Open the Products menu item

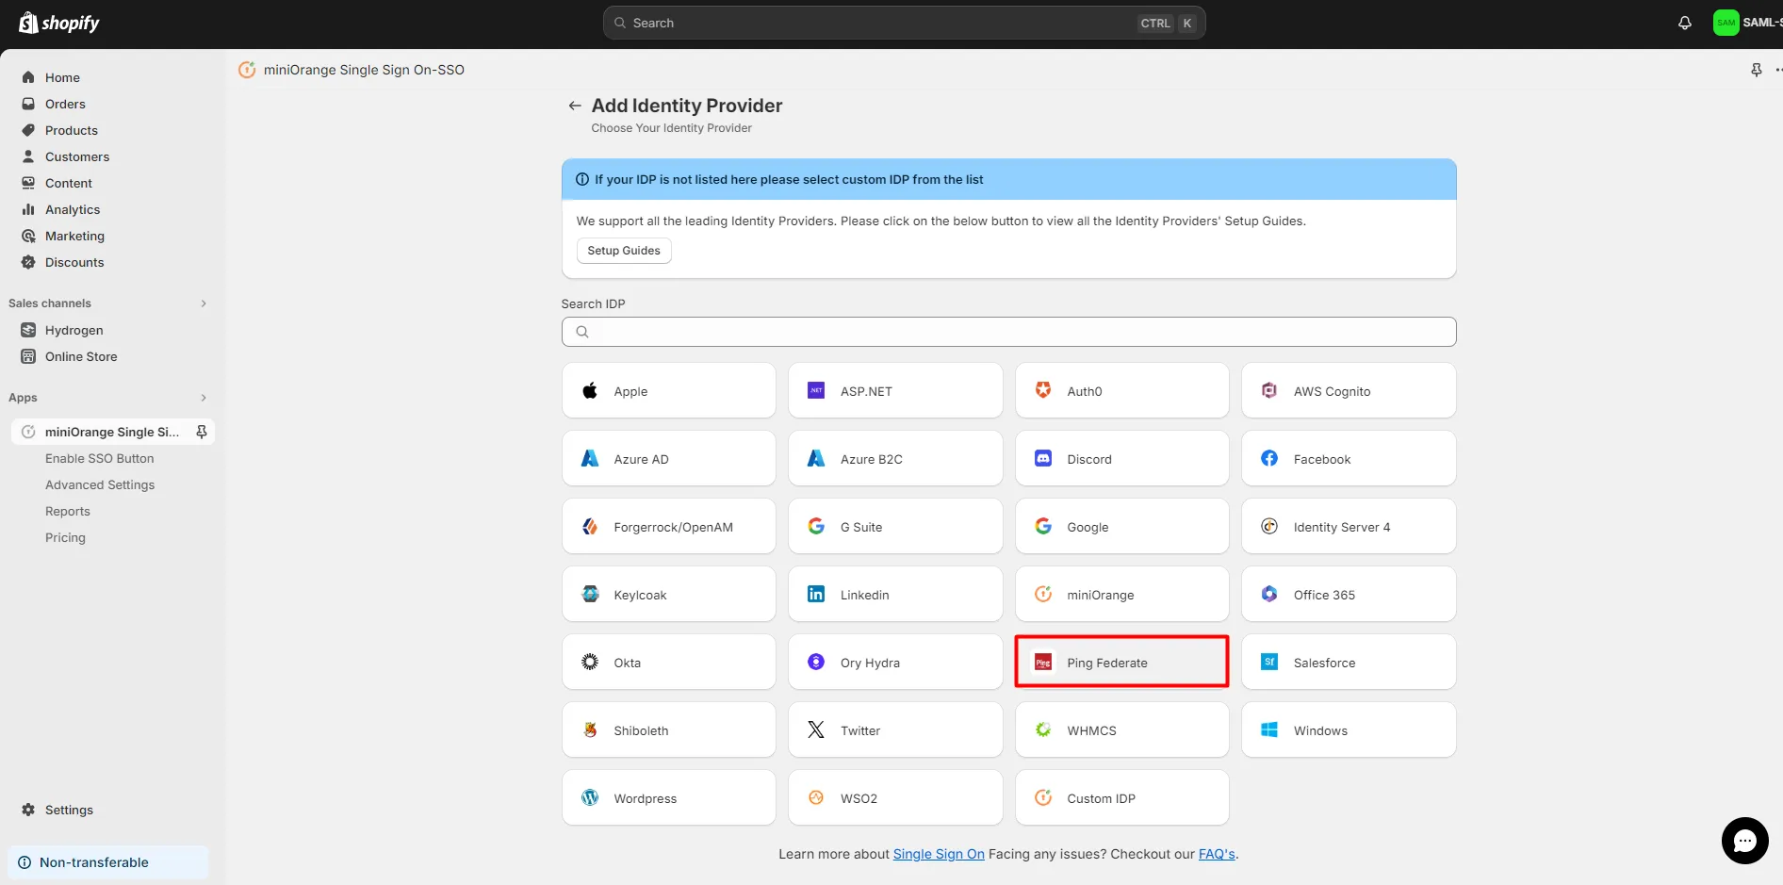(113, 130)
